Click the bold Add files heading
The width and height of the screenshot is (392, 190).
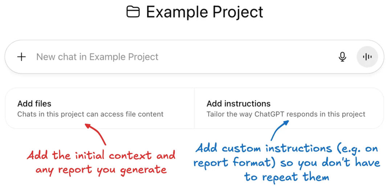(x=34, y=104)
